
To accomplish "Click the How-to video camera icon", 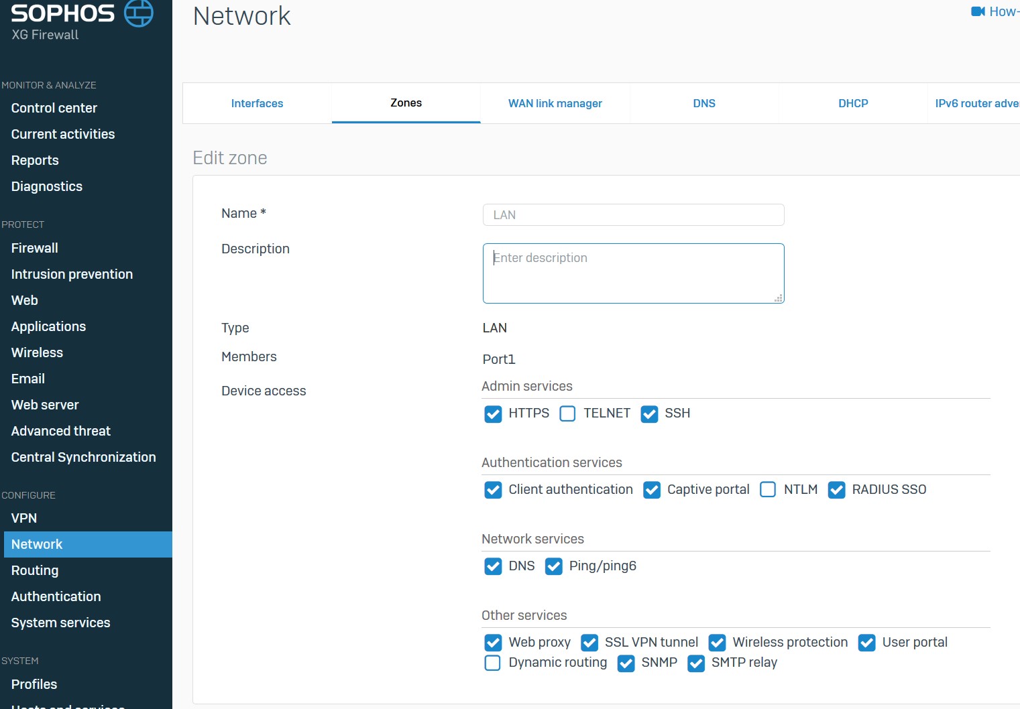I will click(978, 11).
